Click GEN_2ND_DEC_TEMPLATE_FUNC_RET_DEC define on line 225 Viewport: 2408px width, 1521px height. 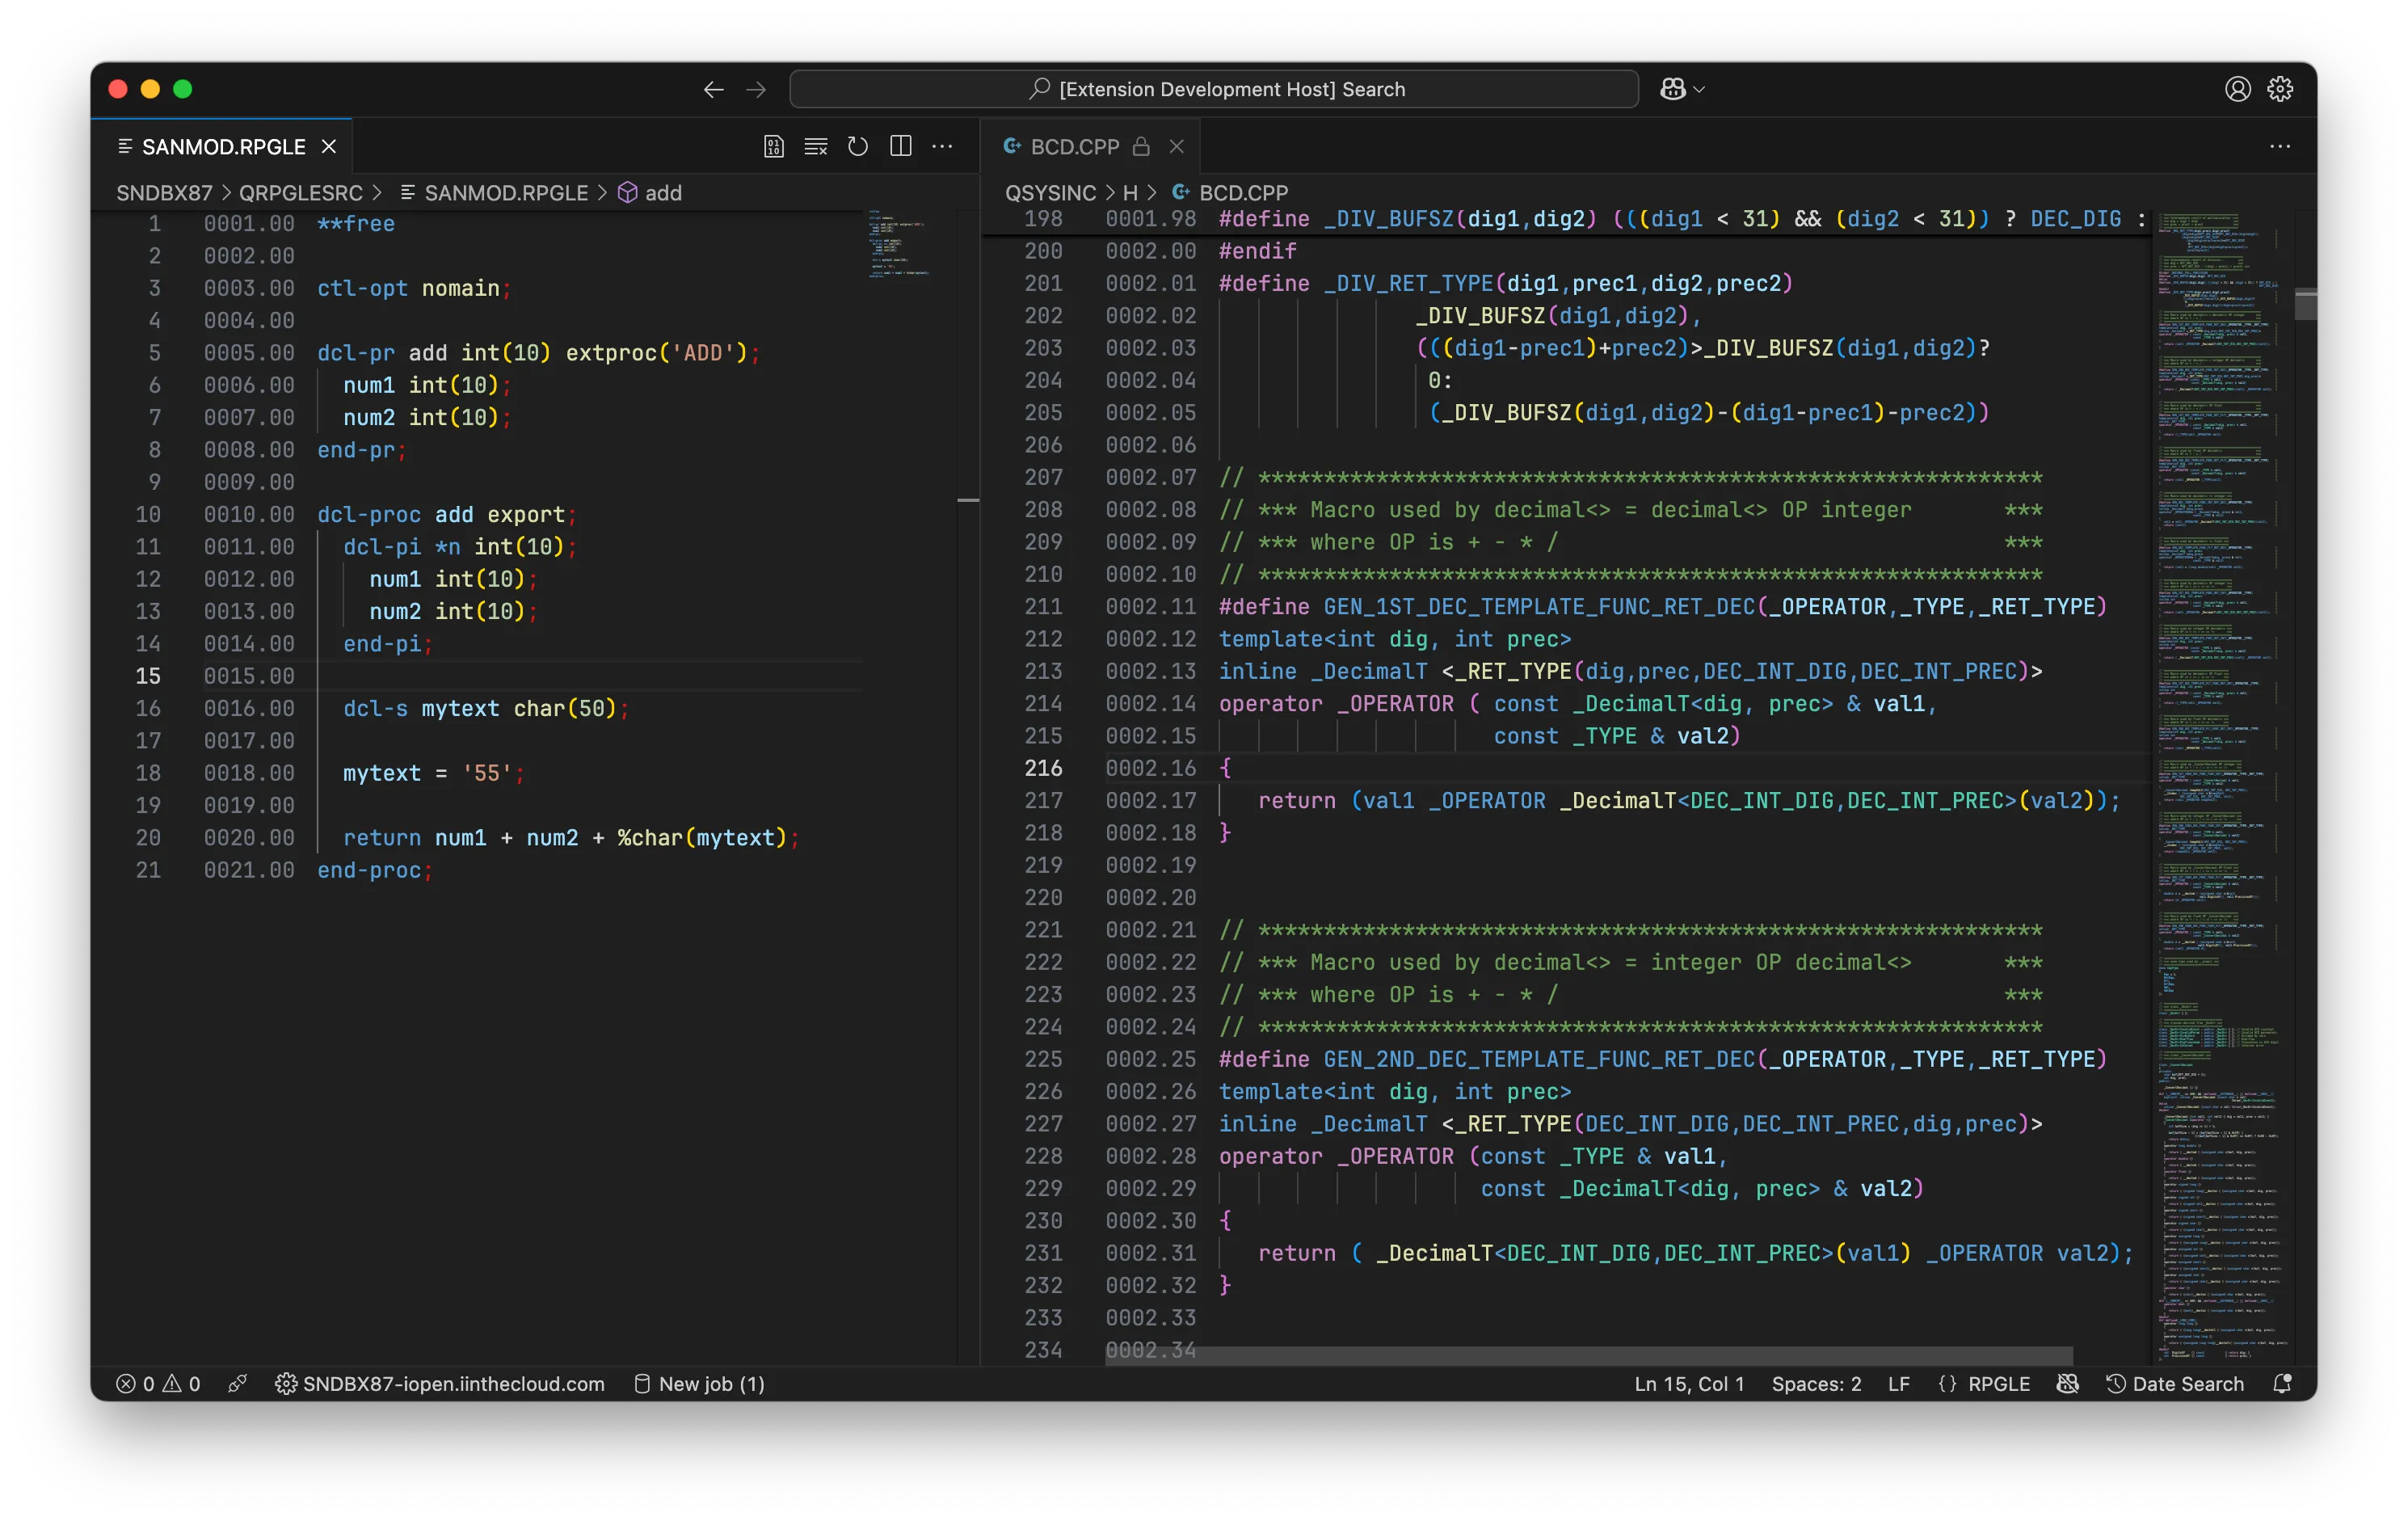point(1662,1059)
